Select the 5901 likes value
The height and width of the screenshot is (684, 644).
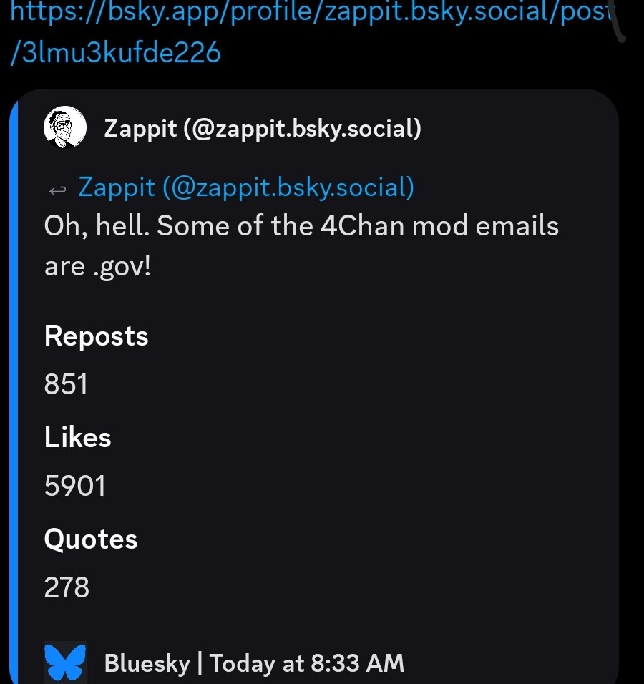(x=74, y=486)
